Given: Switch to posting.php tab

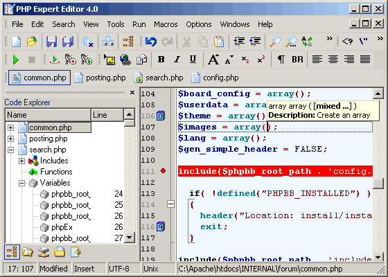Looking at the screenshot, I should [100, 78].
